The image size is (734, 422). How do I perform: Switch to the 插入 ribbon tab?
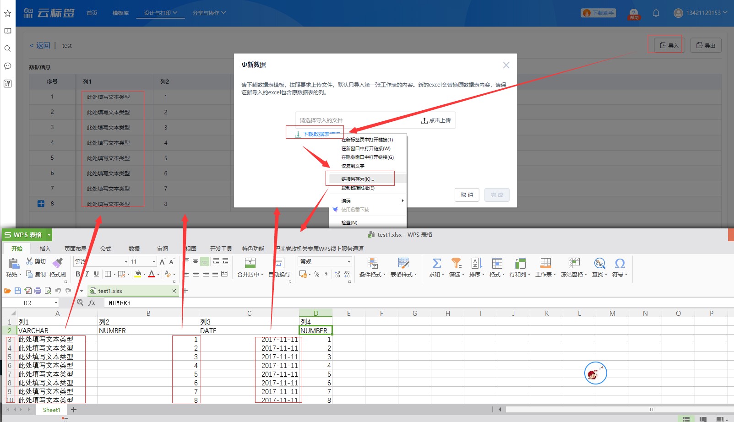[45, 249]
